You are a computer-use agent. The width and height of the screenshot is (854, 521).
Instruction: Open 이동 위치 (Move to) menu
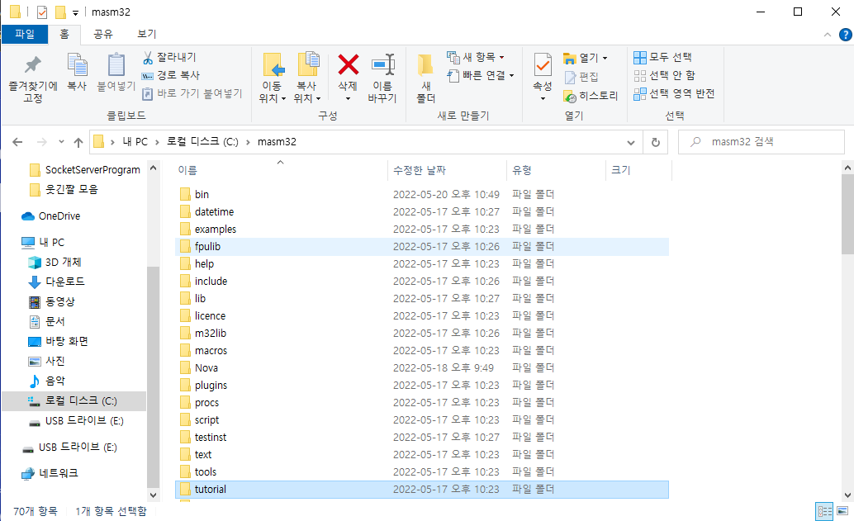[x=273, y=79]
